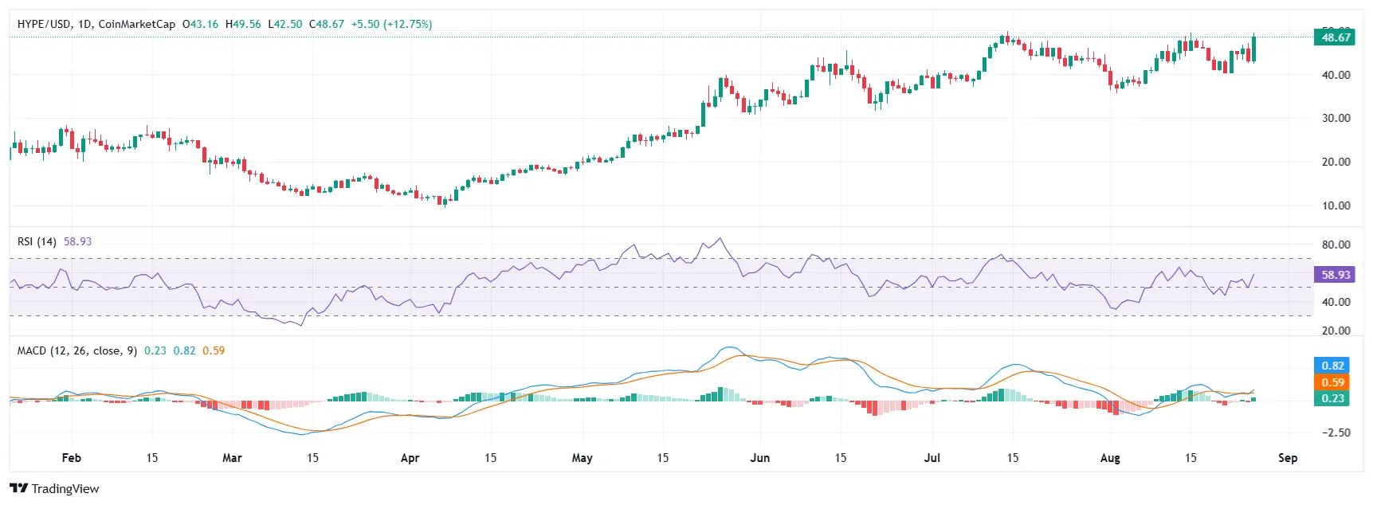
Task: Click the purple 58.93 RSI value tag
Action: click(1335, 275)
